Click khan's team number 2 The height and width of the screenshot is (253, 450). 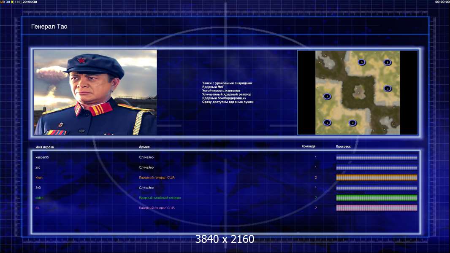tap(316, 178)
